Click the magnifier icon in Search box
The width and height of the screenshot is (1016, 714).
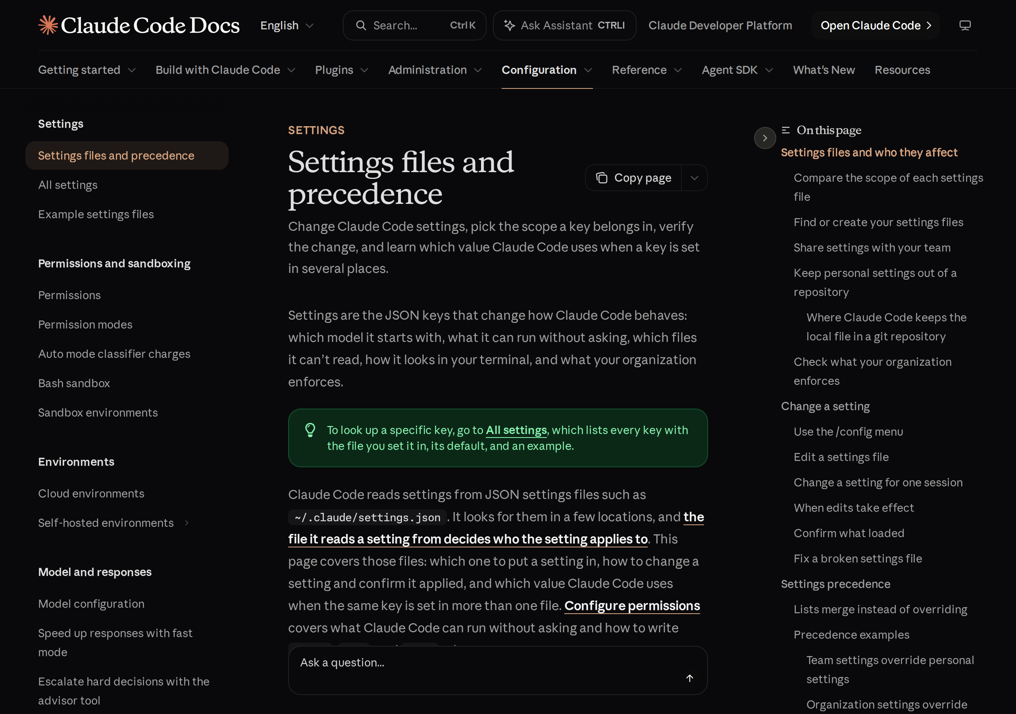361,25
